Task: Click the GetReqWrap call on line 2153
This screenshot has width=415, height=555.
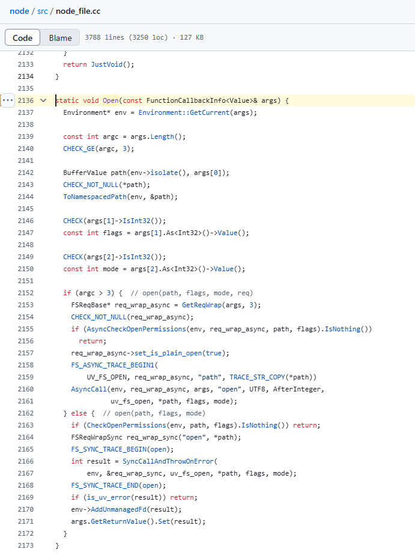Action: tap(202, 305)
